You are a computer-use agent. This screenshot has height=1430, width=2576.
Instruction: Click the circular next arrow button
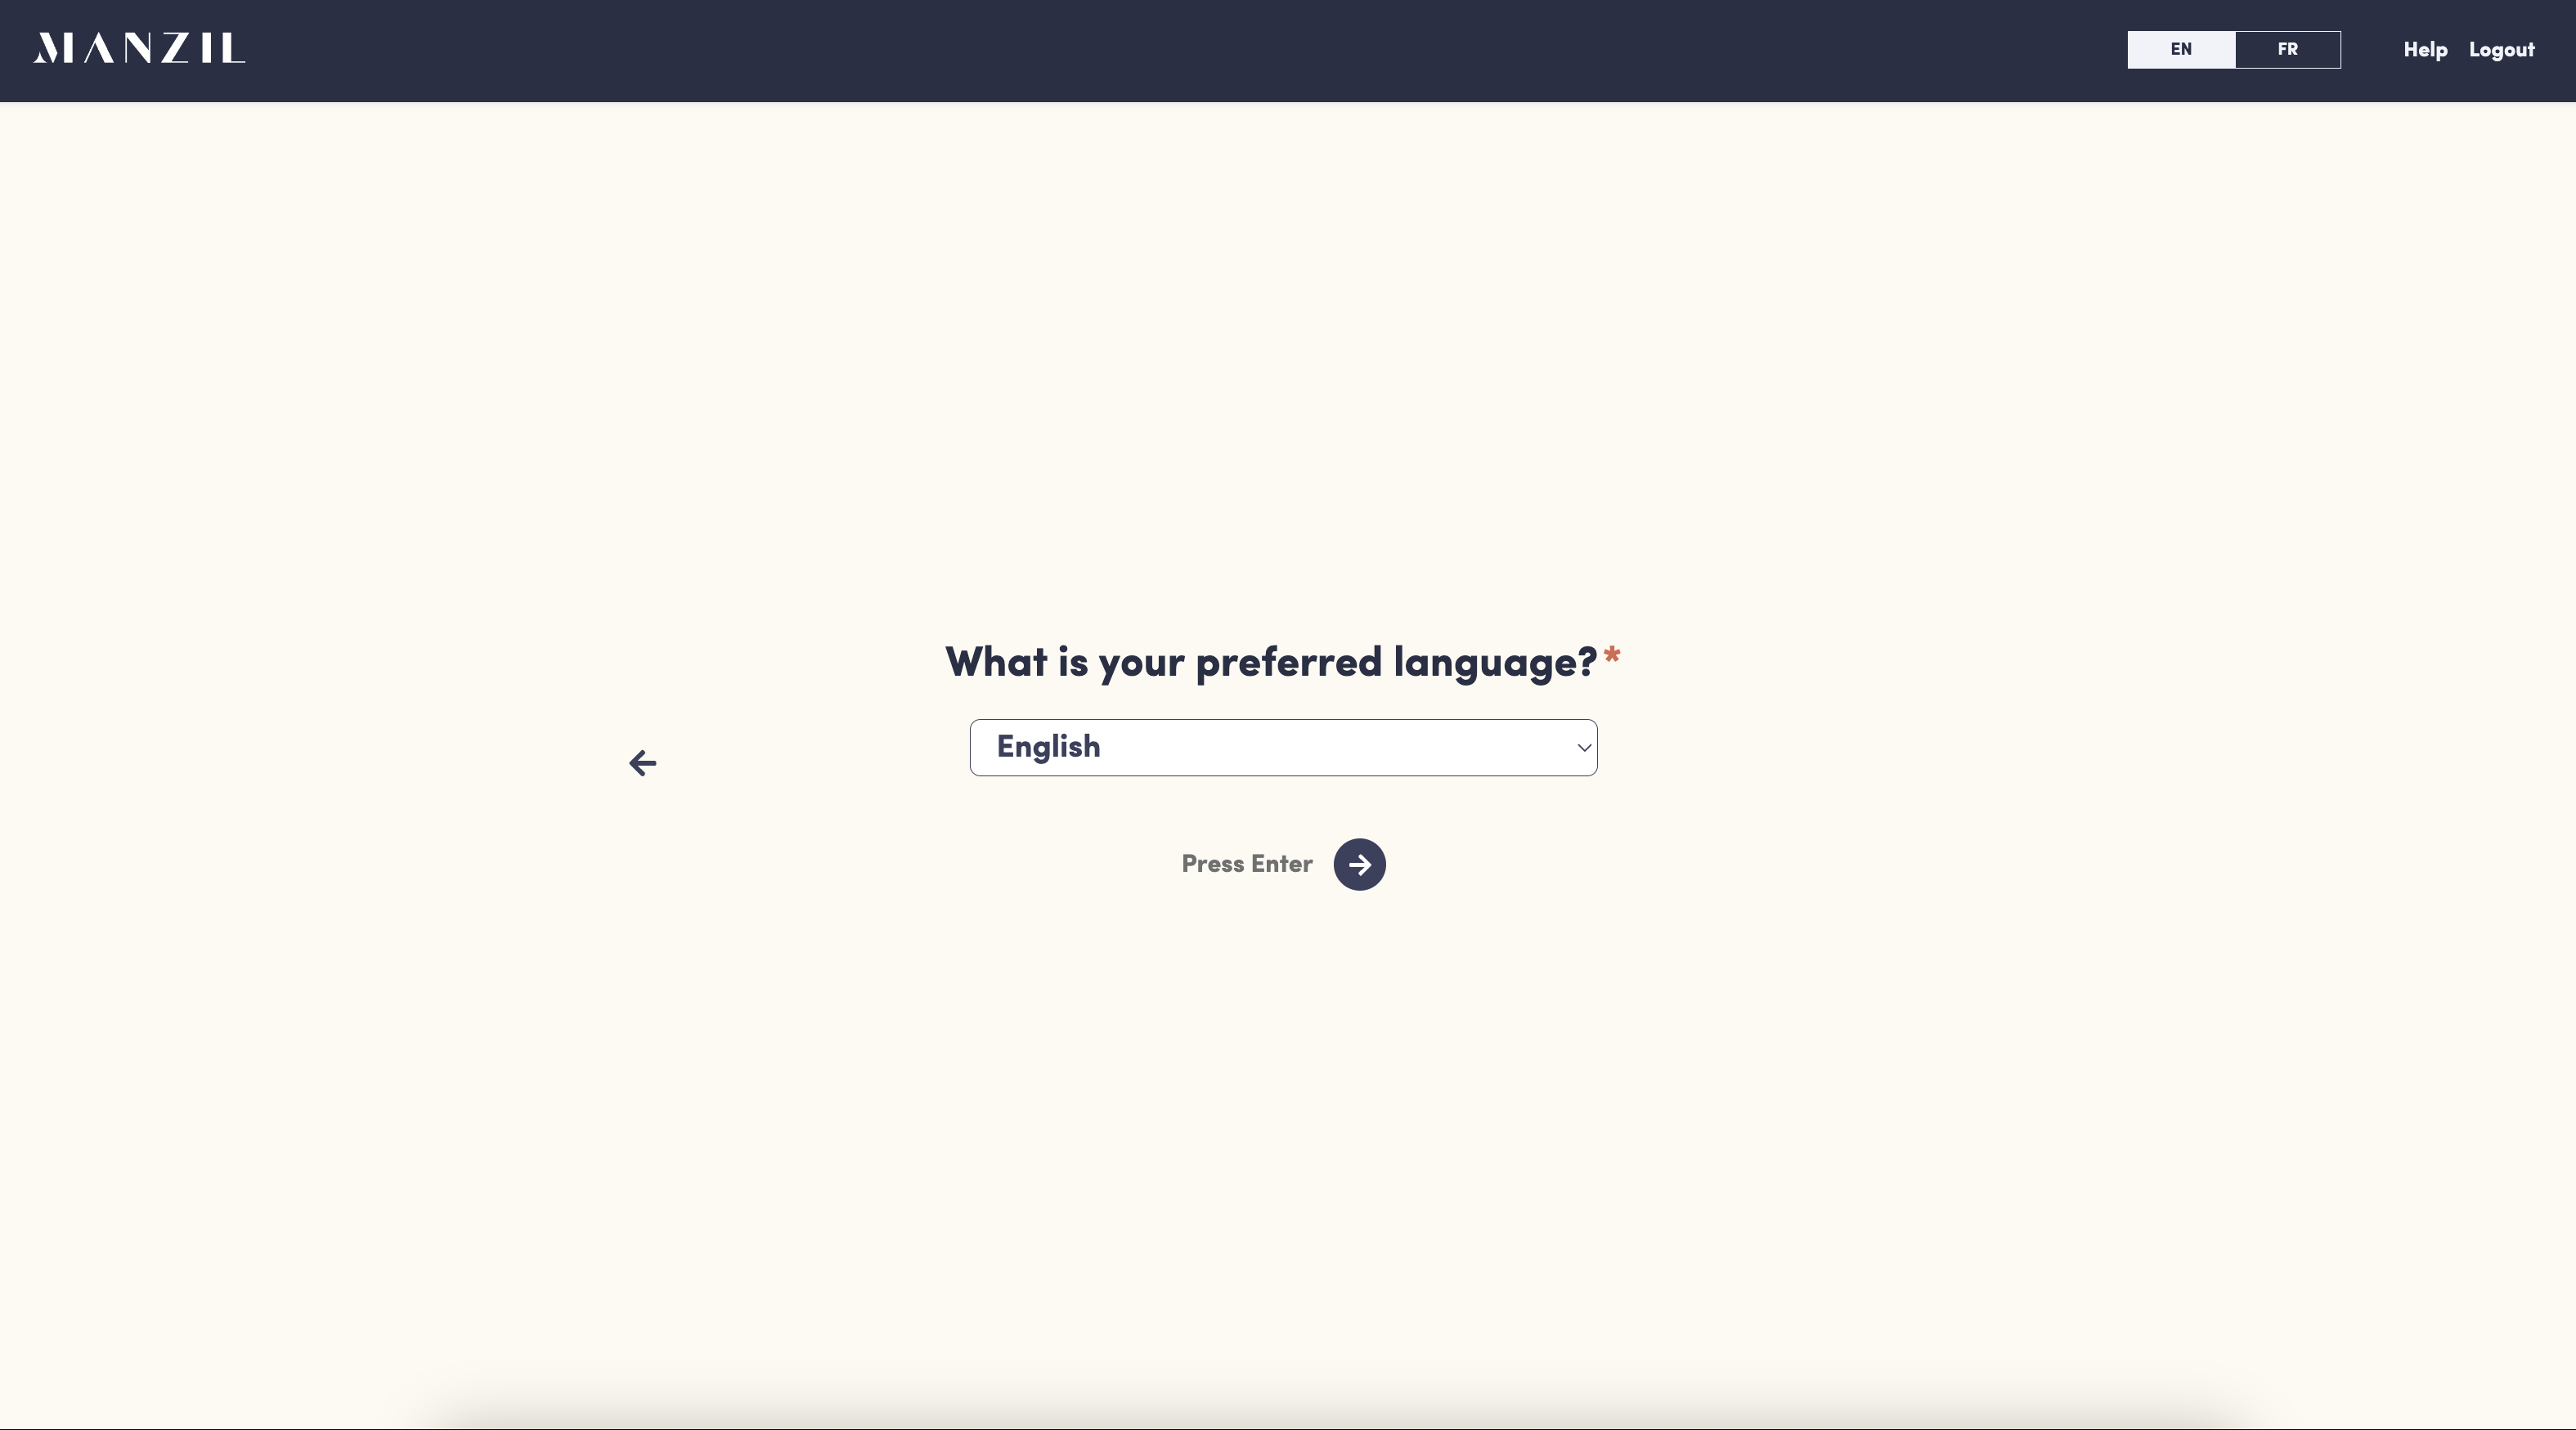(1359, 865)
